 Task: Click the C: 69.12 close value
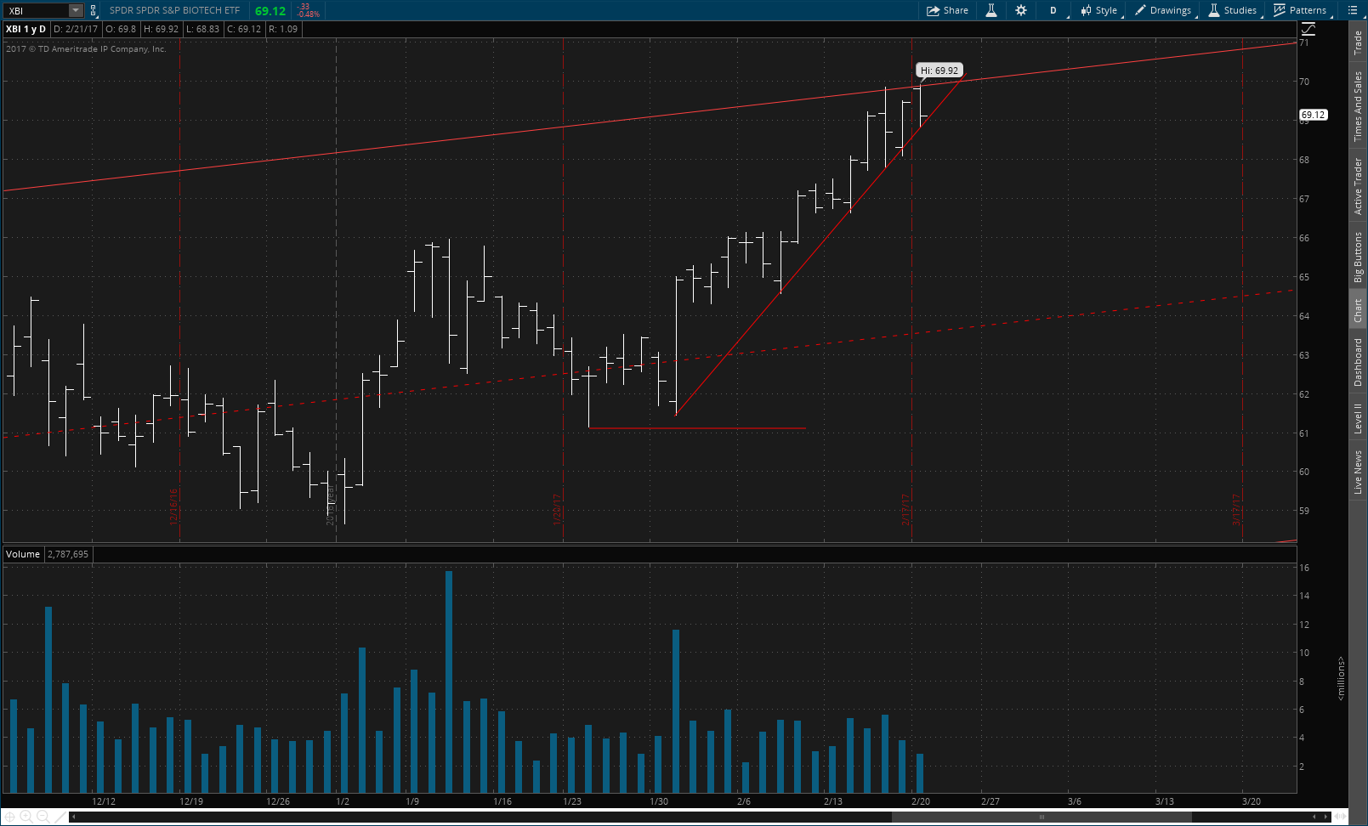[x=244, y=29]
